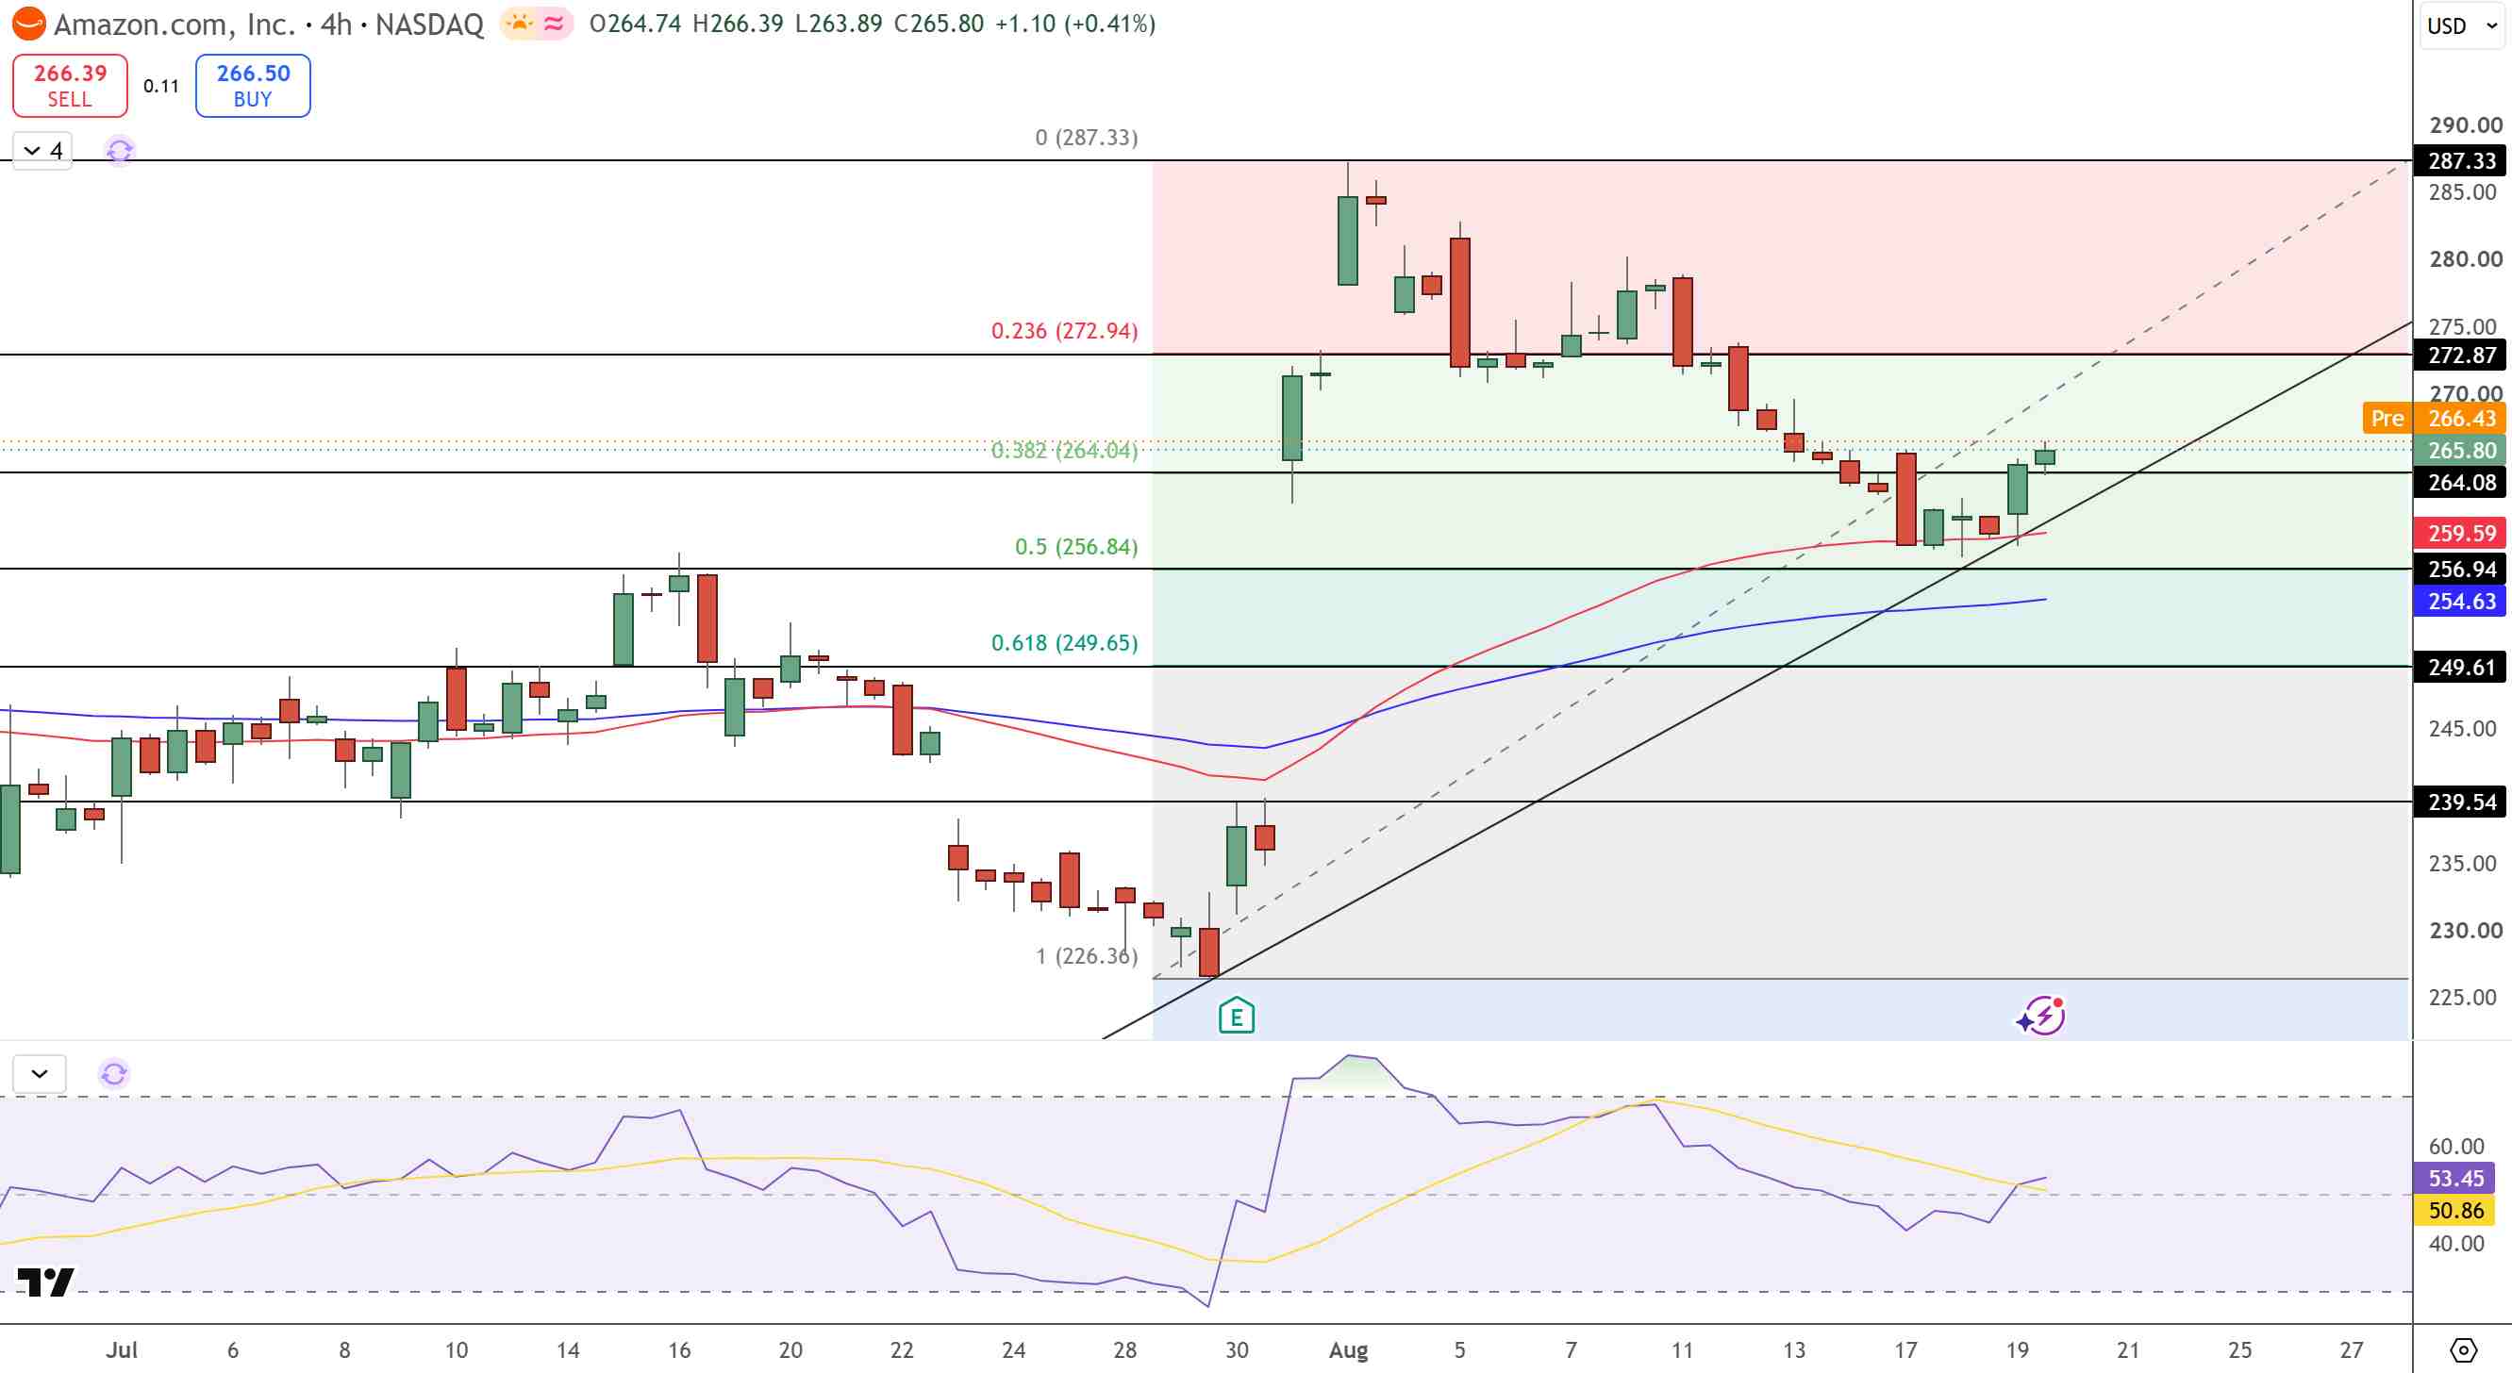
Task: Click the pink wavy-lines icon in the header
Action: (554, 24)
